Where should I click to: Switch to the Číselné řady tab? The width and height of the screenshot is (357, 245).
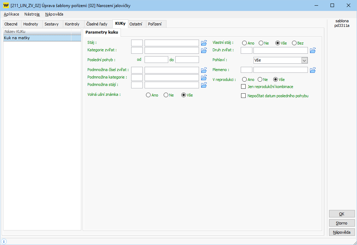tap(97, 24)
